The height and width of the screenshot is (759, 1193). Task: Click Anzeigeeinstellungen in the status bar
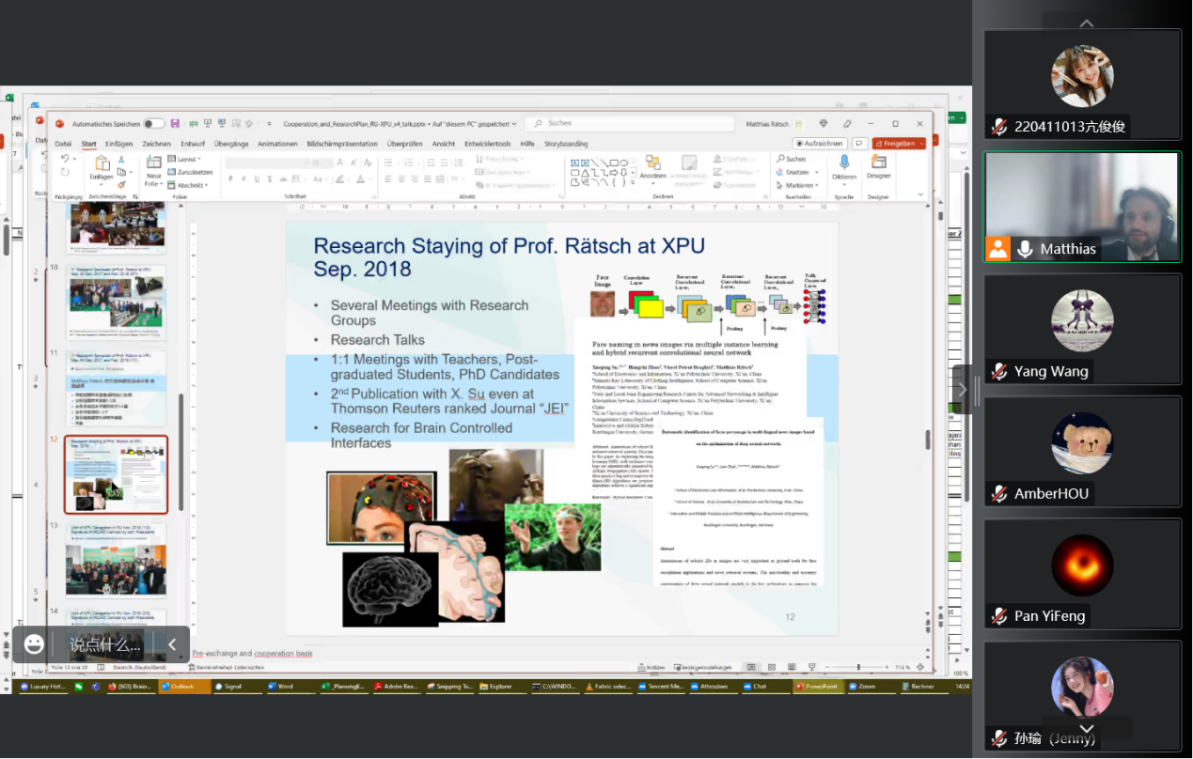coord(704,667)
